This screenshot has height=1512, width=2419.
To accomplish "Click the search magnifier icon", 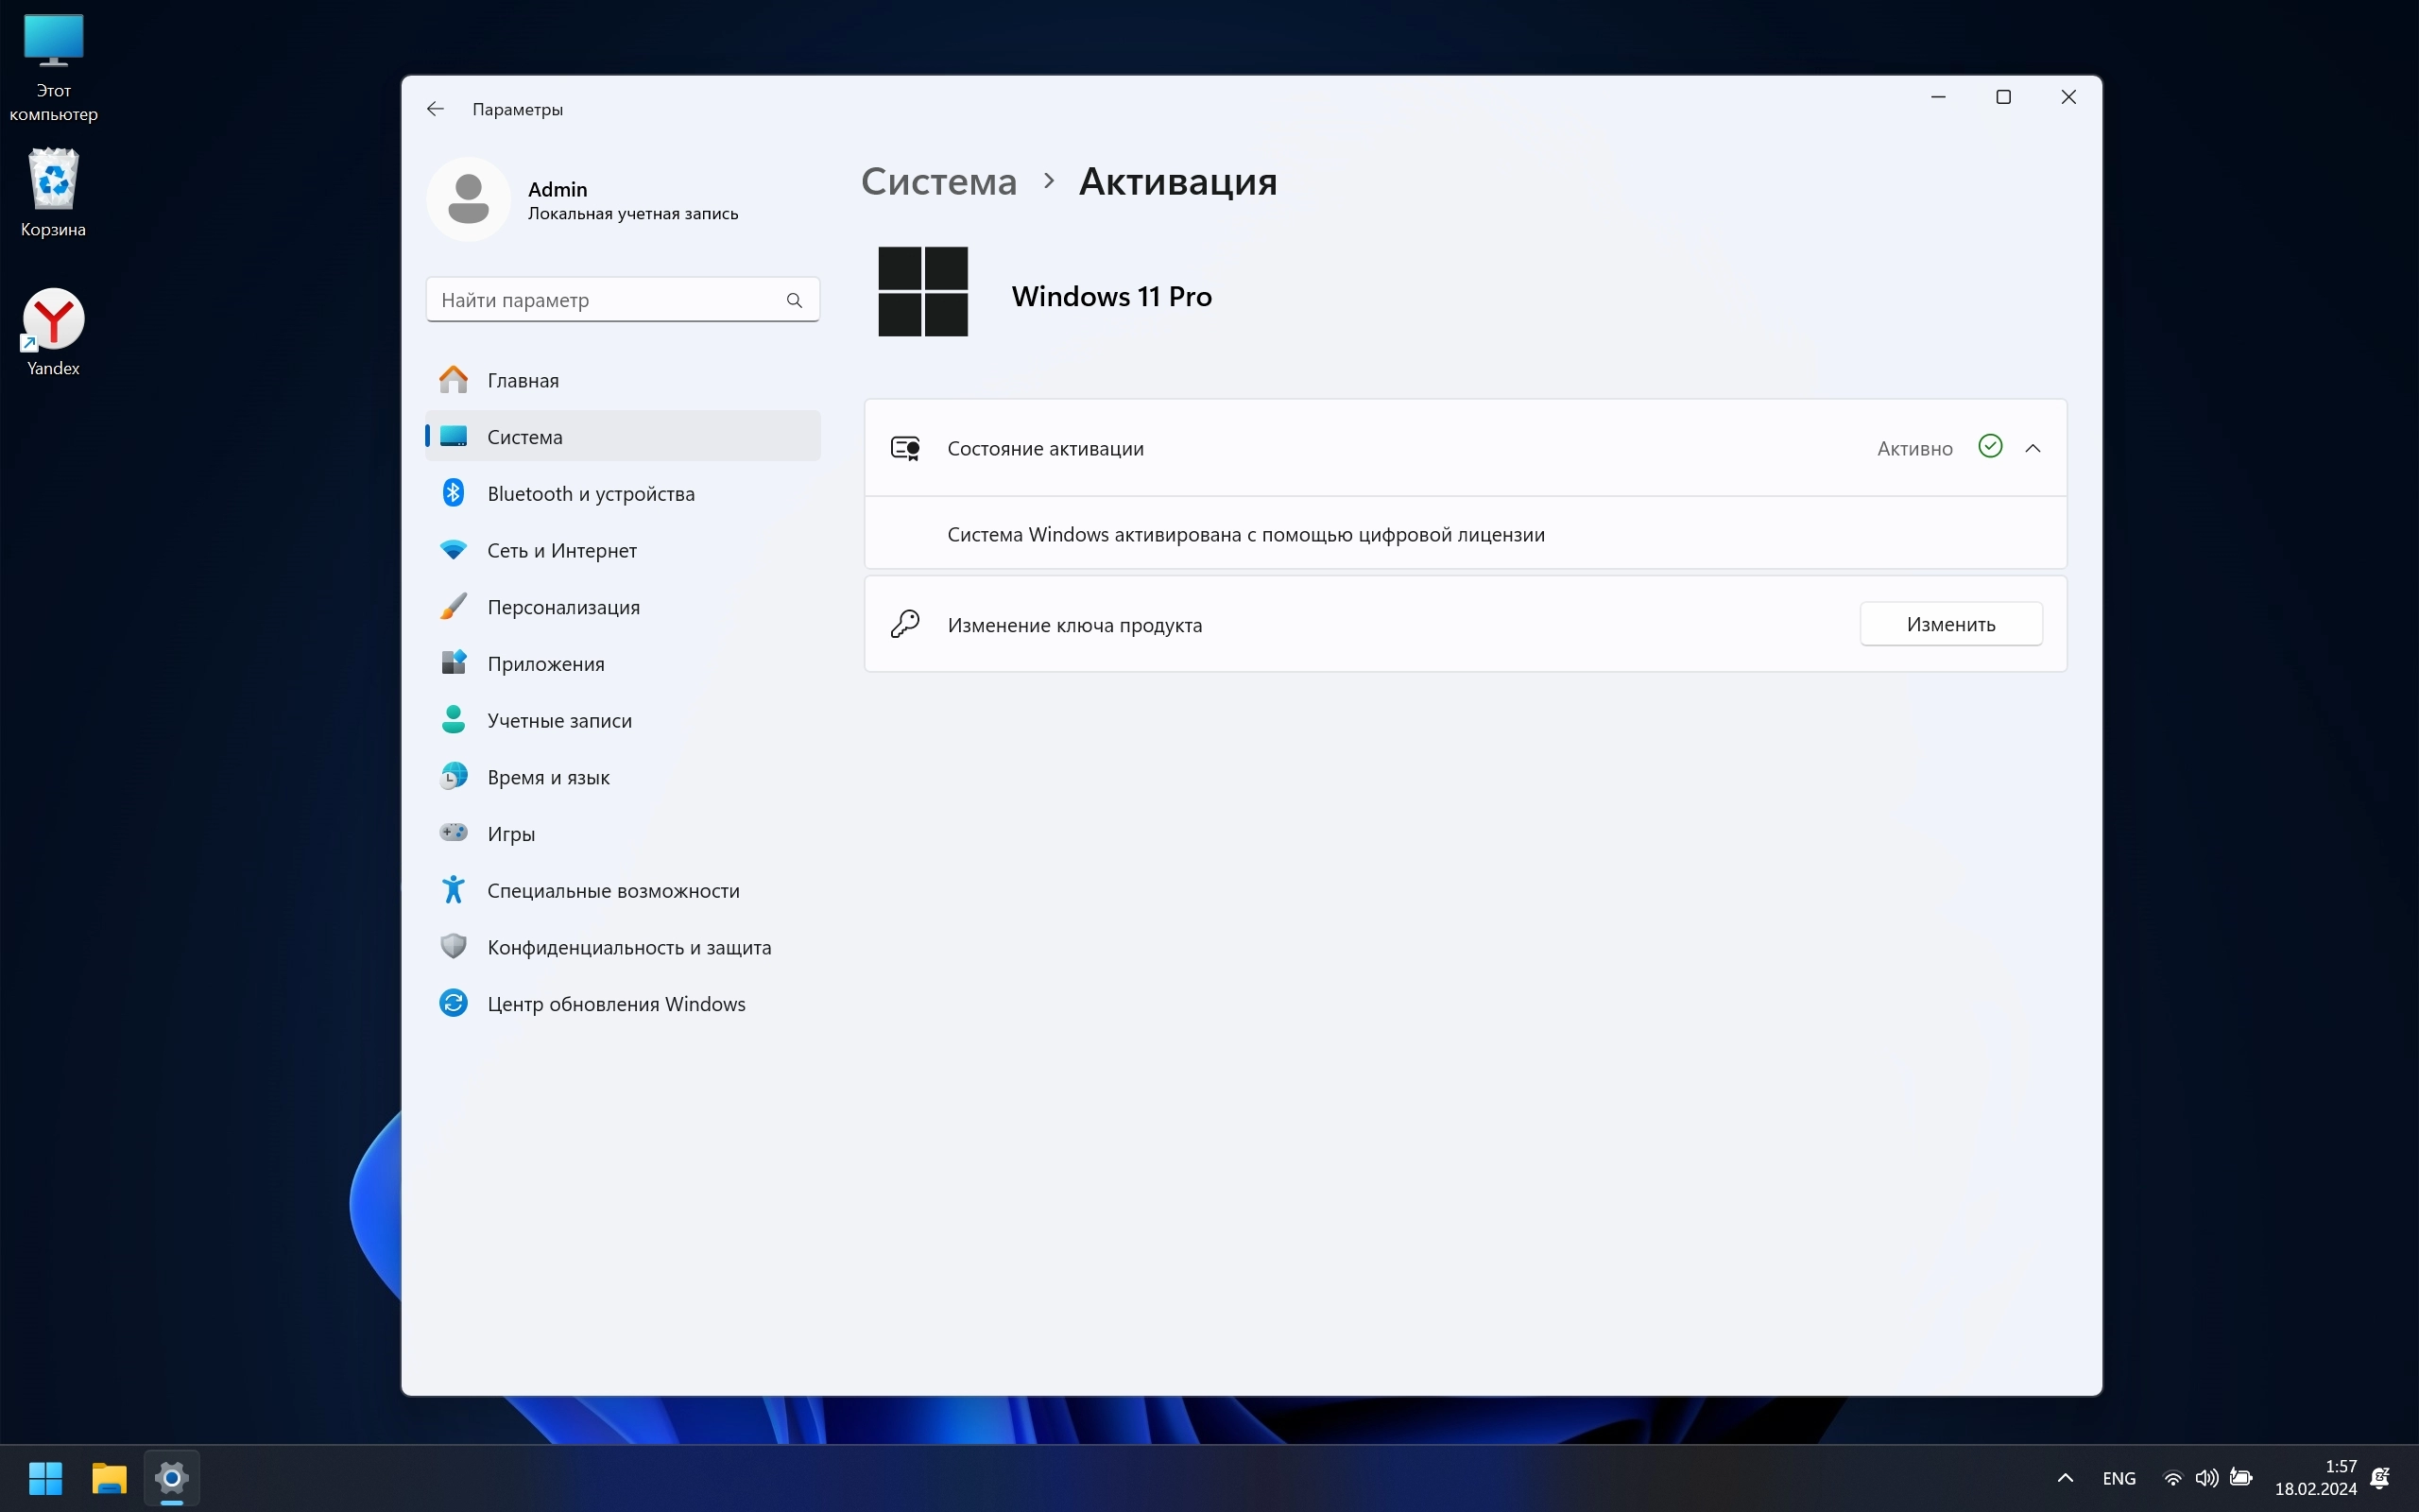I will click(794, 300).
